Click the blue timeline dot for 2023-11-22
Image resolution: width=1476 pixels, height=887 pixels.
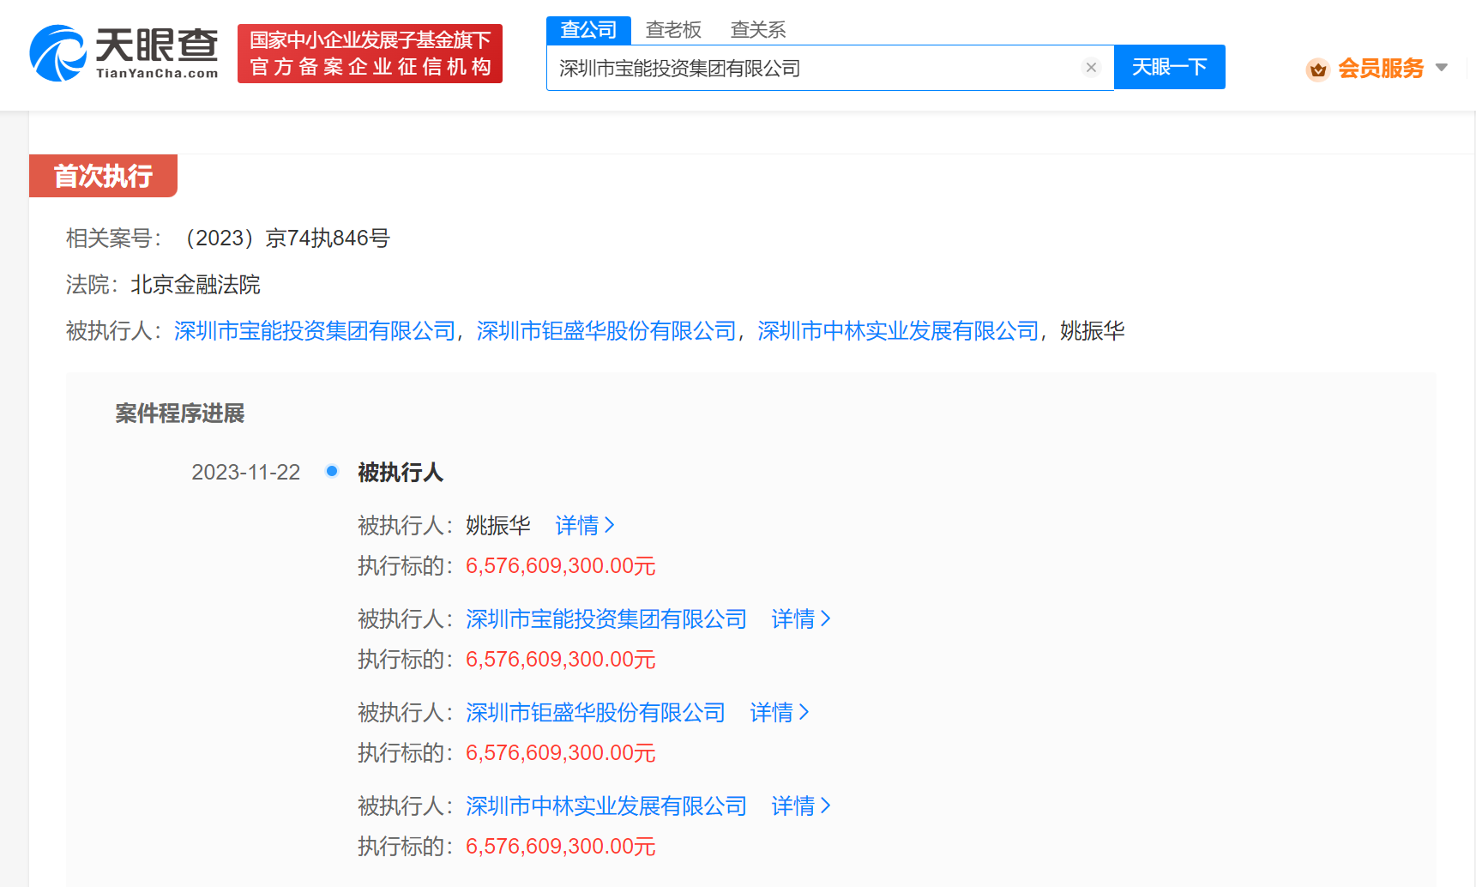pyautogui.click(x=332, y=471)
